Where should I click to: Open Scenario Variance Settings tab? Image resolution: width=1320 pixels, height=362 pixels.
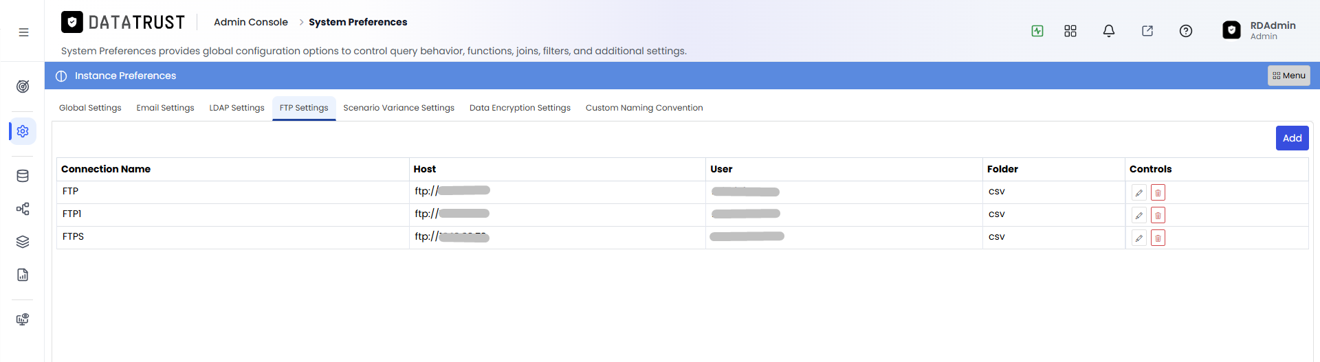tap(399, 108)
